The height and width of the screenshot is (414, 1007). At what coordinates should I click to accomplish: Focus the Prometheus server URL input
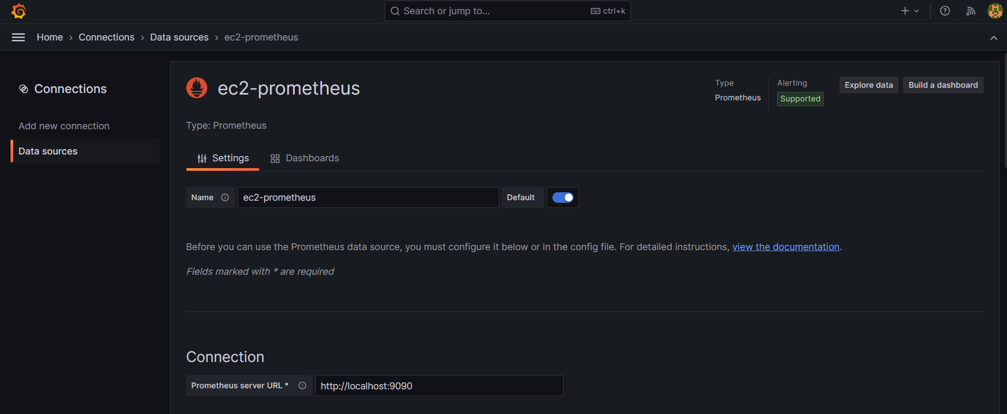point(439,386)
